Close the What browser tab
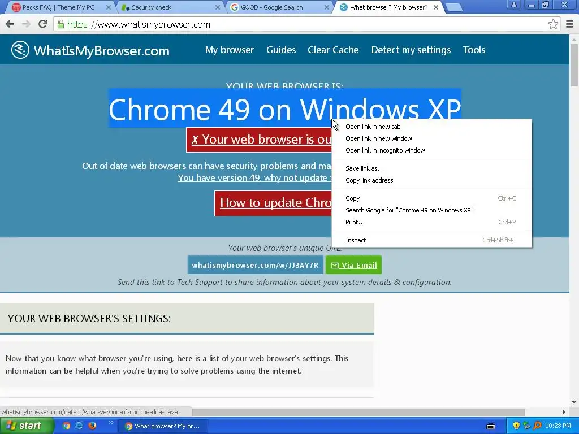Image resolution: width=579 pixels, height=434 pixels. (436, 7)
